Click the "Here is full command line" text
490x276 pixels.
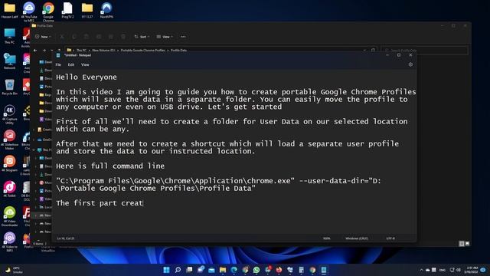(110, 166)
